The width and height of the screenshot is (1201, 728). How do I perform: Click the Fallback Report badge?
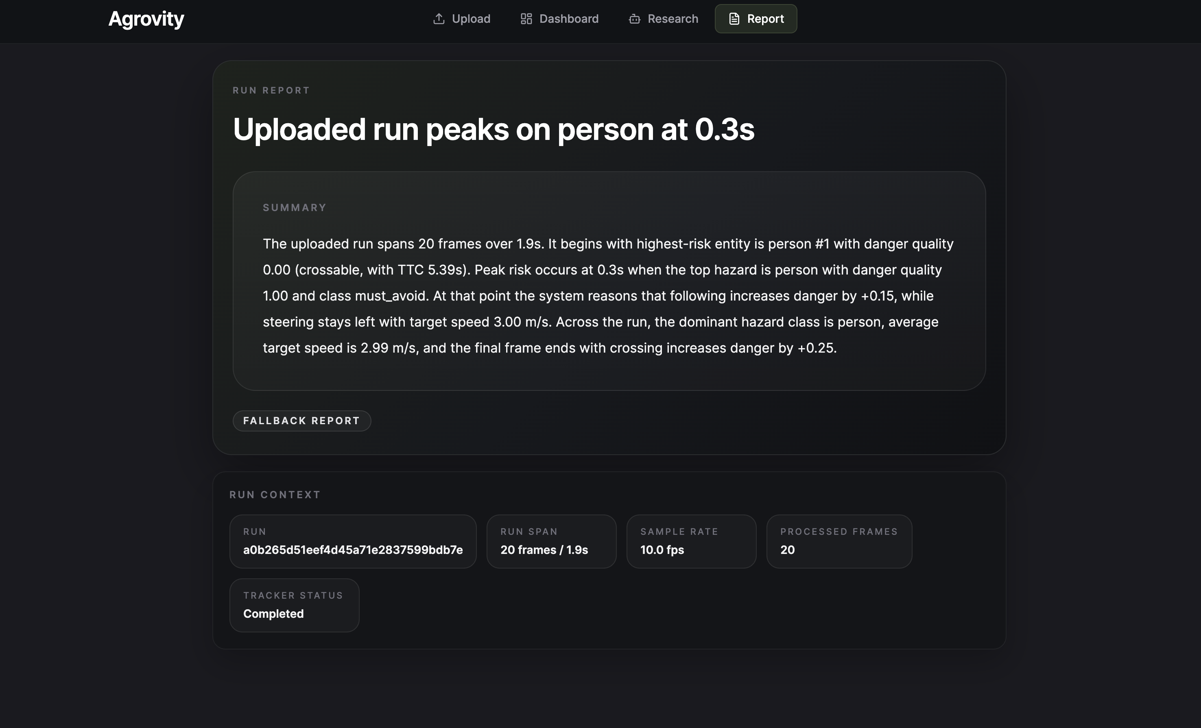301,421
